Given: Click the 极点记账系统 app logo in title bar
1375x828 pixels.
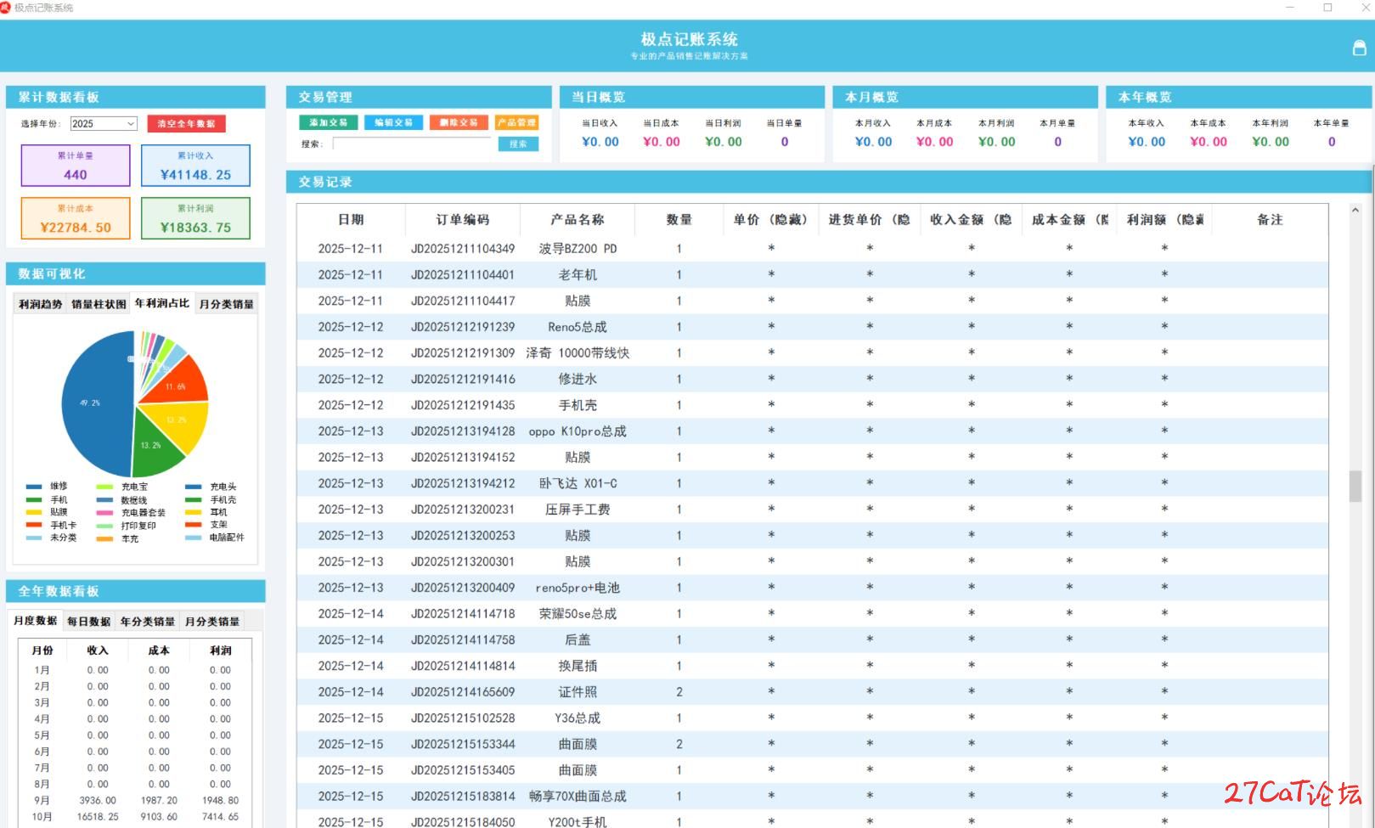Looking at the screenshot, I should coord(6,7).
